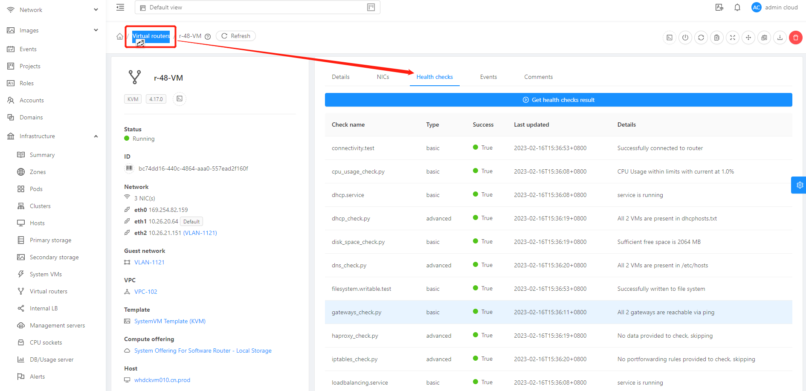
Task: Click the Domains sidebar icon
Action: click(x=11, y=117)
